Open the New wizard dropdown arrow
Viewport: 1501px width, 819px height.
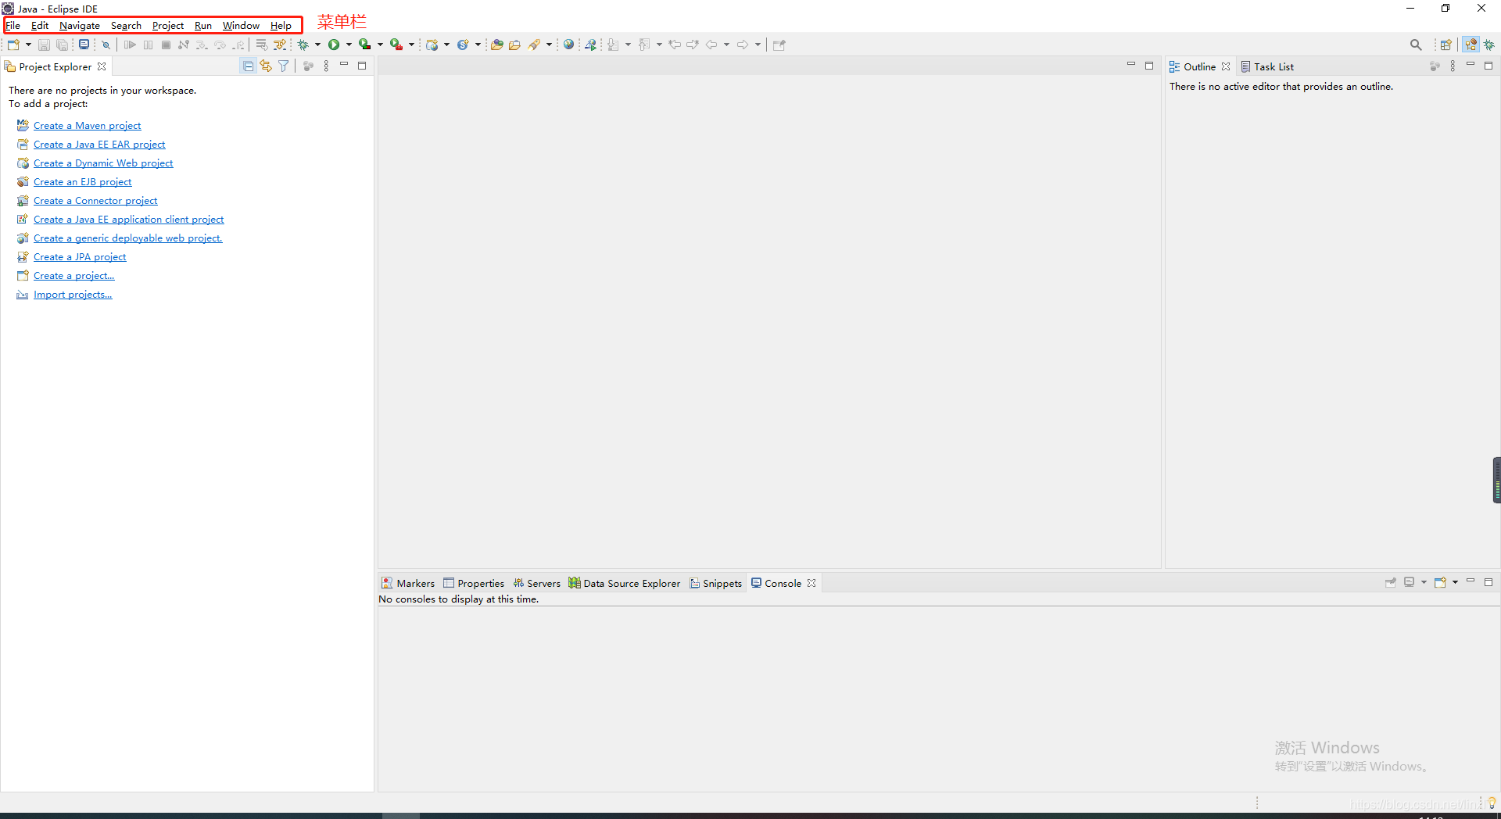pyautogui.click(x=28, y=45)
